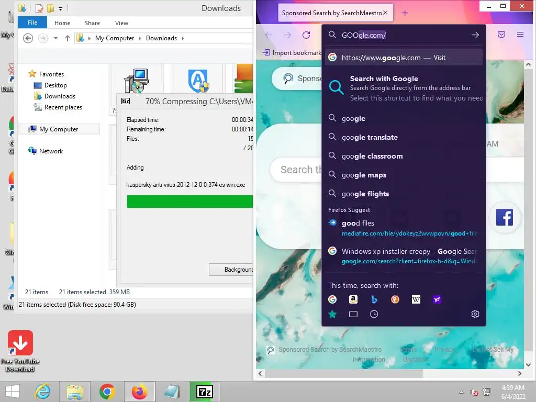Screen dimensions: 536x402
Task: Select Network in navigation pane
Action: tap(51, 151)
